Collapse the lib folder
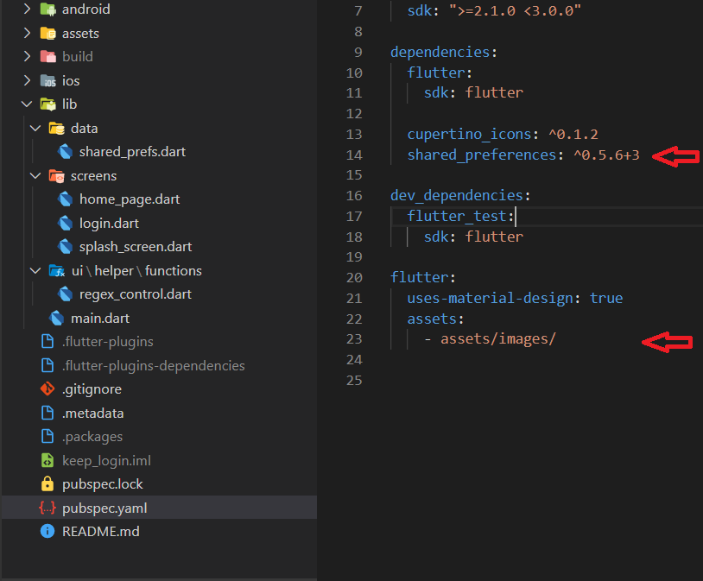 point(27,104)
